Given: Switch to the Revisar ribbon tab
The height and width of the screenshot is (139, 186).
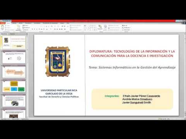Looking at the screenshot, I should coord(62,23).
